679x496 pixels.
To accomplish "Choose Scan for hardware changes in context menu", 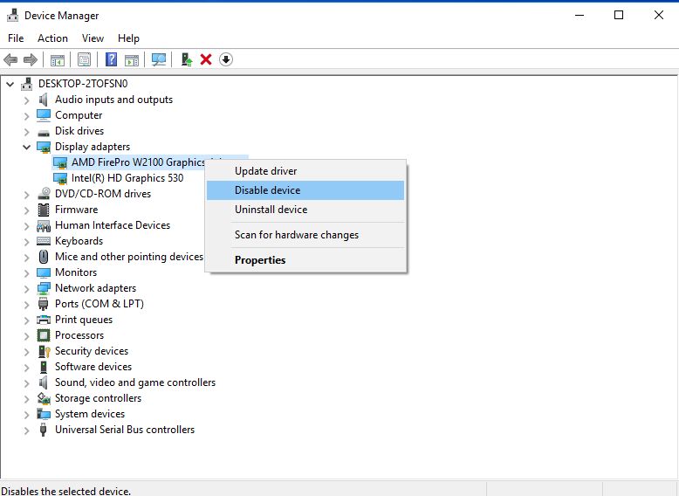I will (x=305, y=235).
